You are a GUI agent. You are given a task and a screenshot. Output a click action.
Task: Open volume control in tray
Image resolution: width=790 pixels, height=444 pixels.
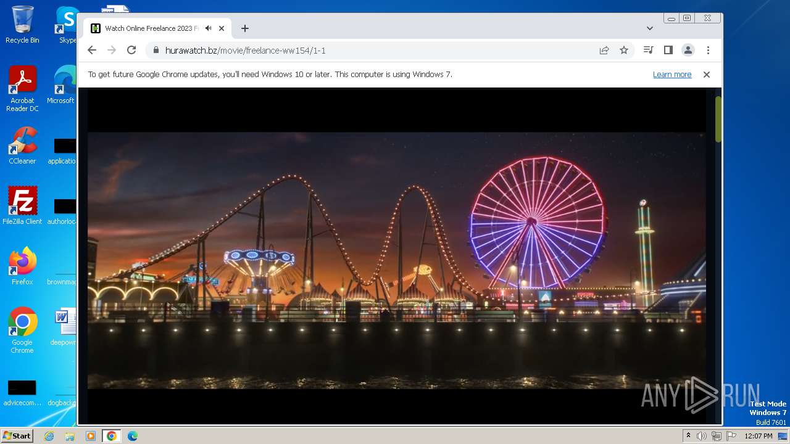[x=702, y=436]
